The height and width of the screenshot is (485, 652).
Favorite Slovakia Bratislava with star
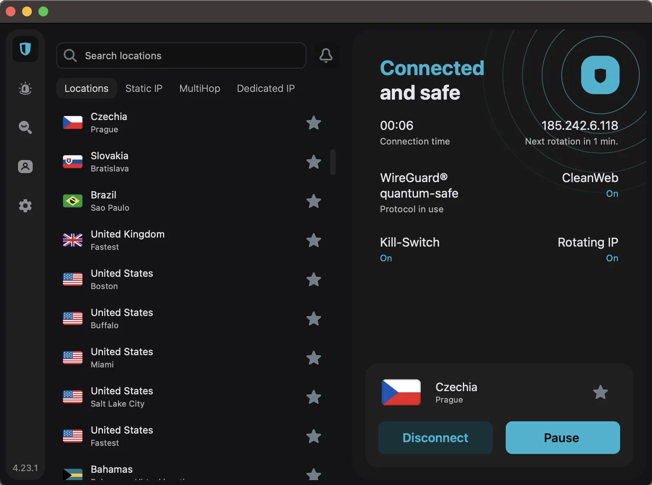tap(314, 162)
